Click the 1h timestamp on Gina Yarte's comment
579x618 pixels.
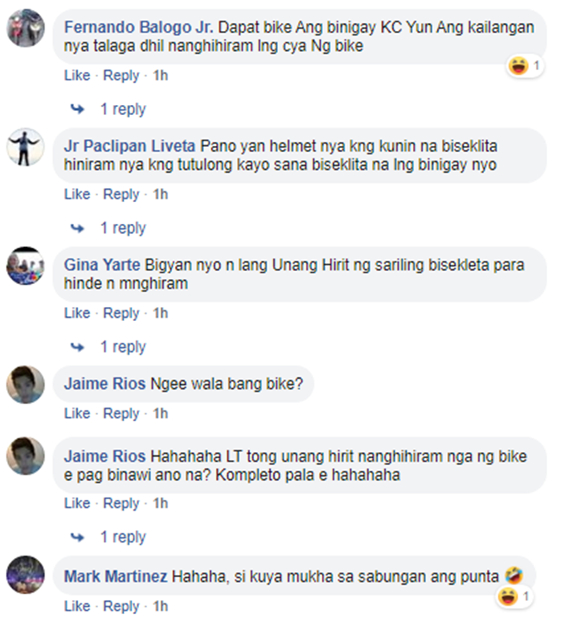point(161,313)
